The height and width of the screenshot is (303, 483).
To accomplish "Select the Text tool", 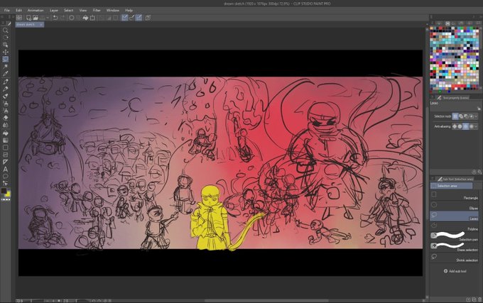I will (5, 169).
